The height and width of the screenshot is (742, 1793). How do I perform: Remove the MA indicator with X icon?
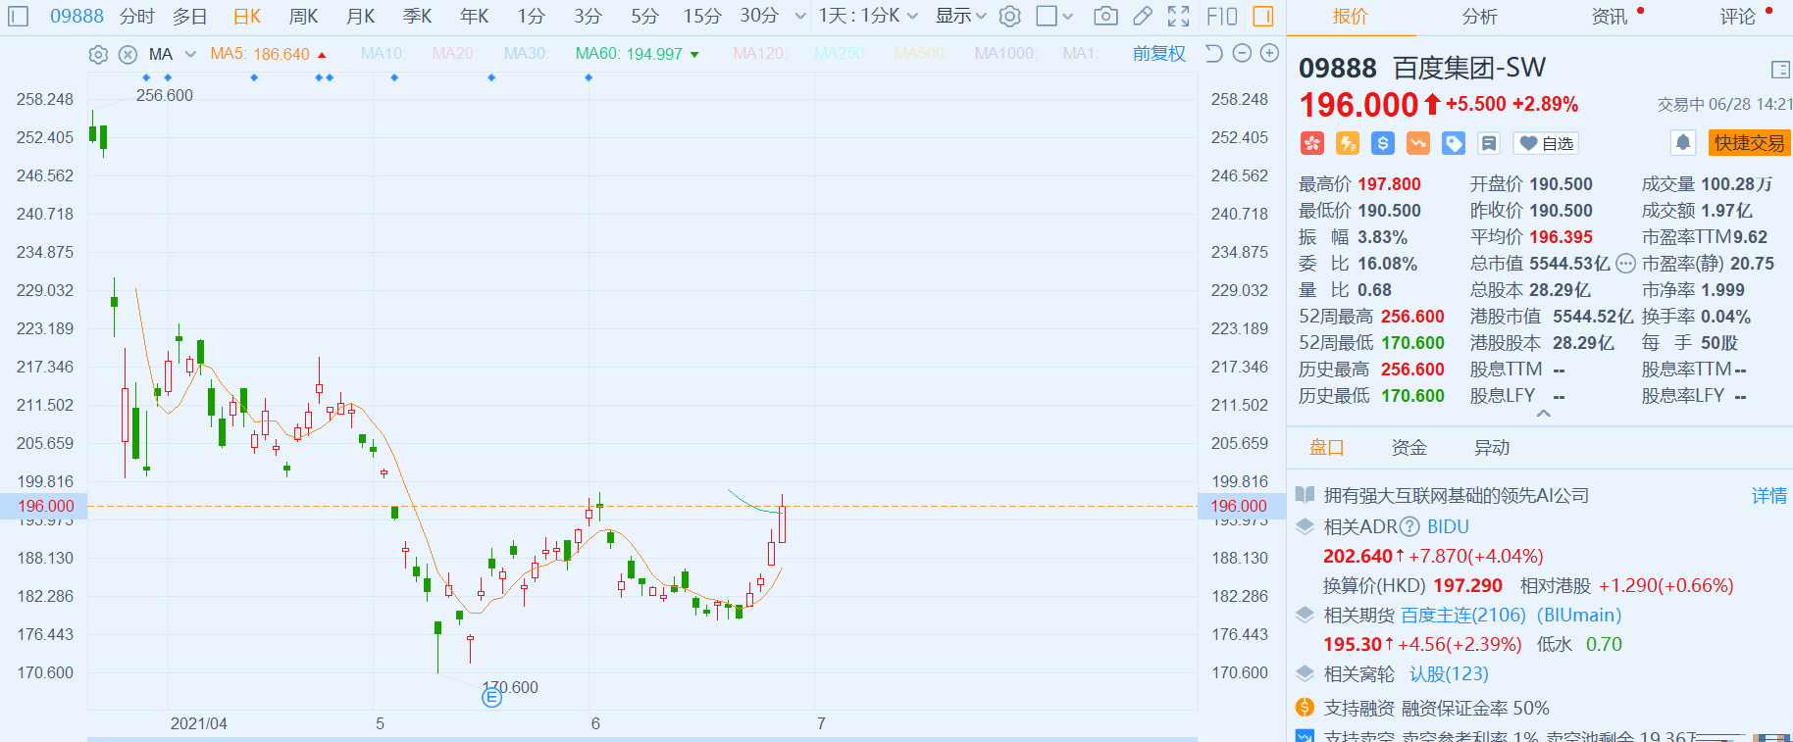128,55
